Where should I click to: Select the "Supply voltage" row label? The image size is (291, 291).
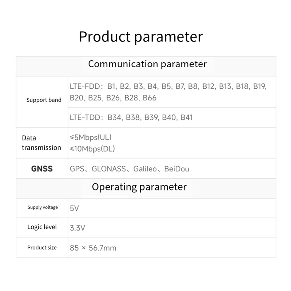(x=43, y=207)
